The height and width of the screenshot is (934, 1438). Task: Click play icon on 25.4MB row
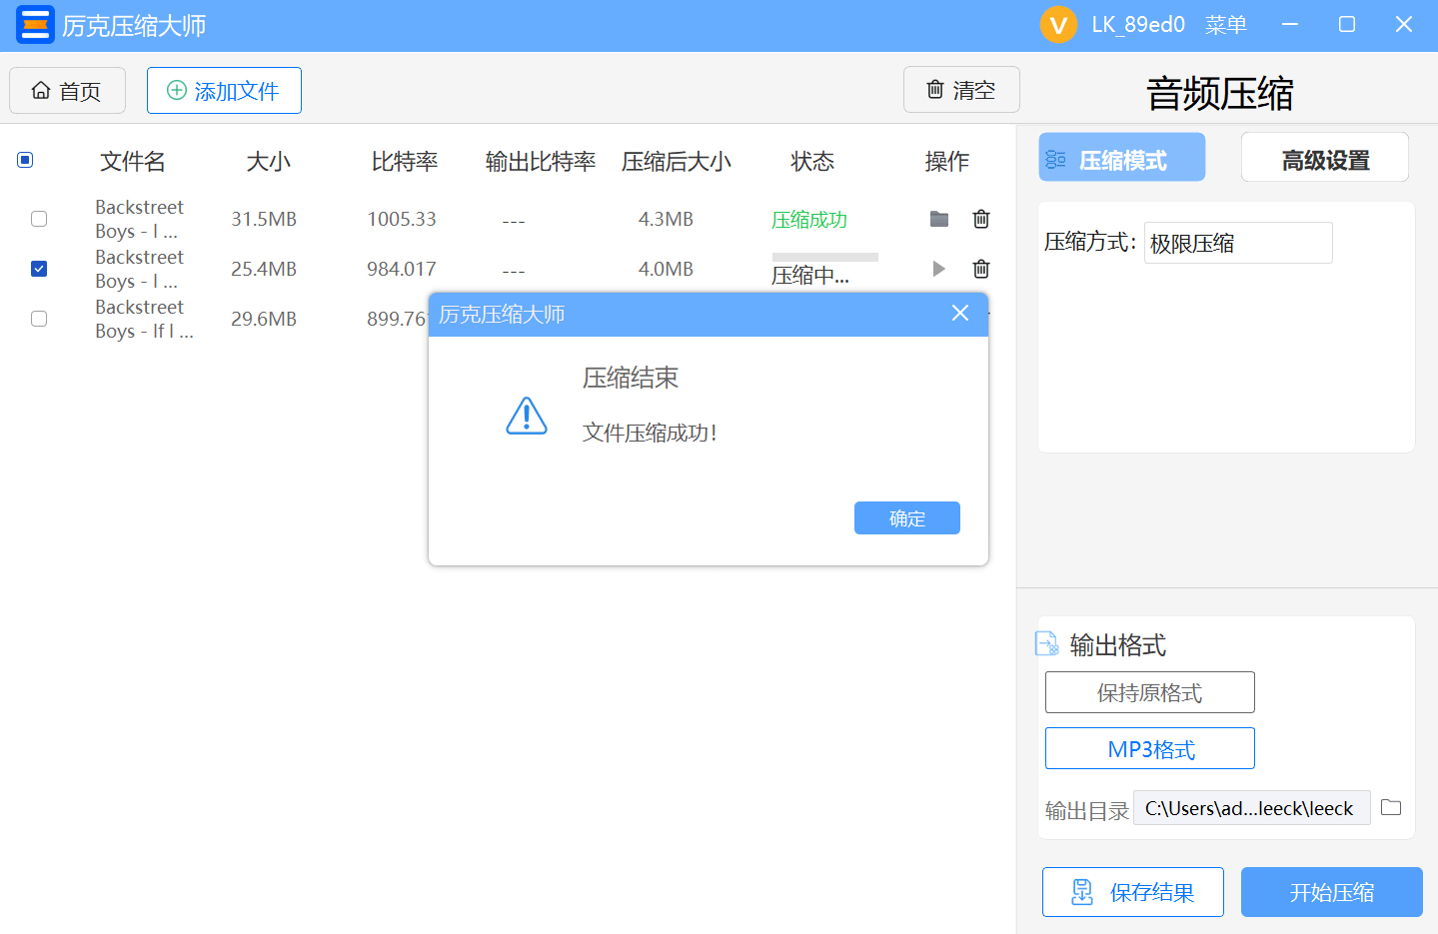coord(938,269)
